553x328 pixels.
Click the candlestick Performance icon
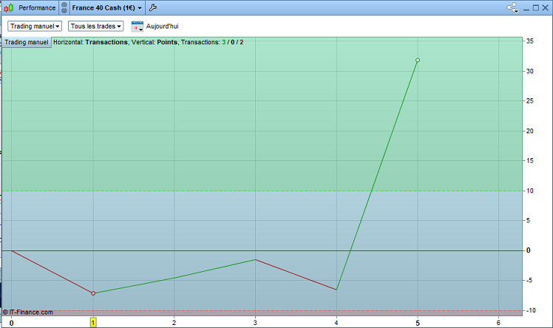(x=9, y=7)
